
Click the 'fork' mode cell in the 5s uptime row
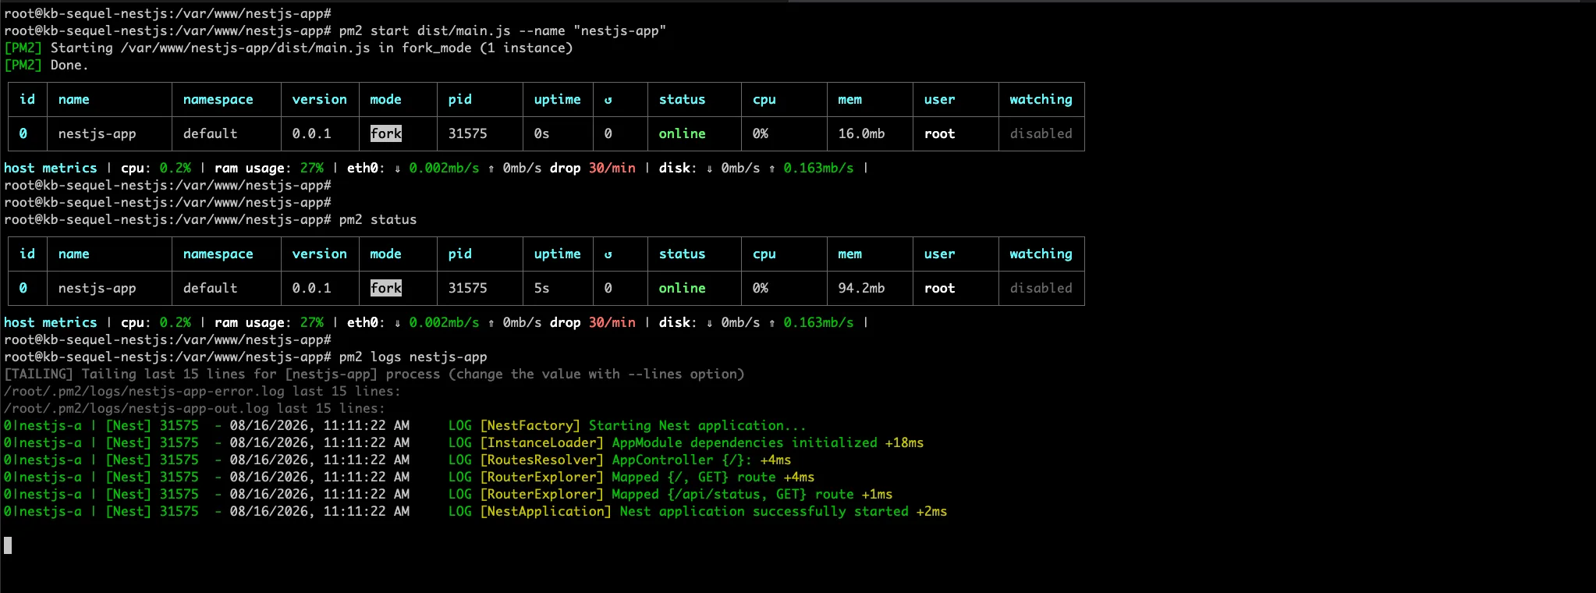386,288
